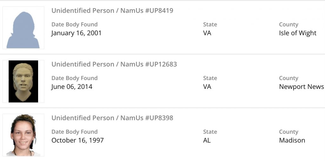
Task: Click State label in the #UP8398 record
Action: coord(210,132)
